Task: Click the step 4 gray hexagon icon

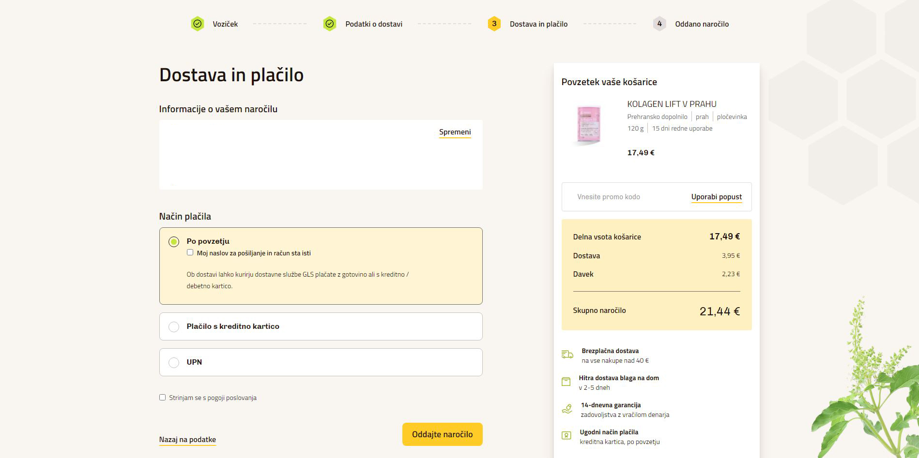Action: 659,24
